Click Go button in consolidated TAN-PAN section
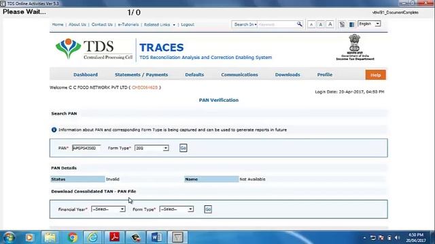The height and width of the screenshot is (244, 435). click(x=208, y=209)
